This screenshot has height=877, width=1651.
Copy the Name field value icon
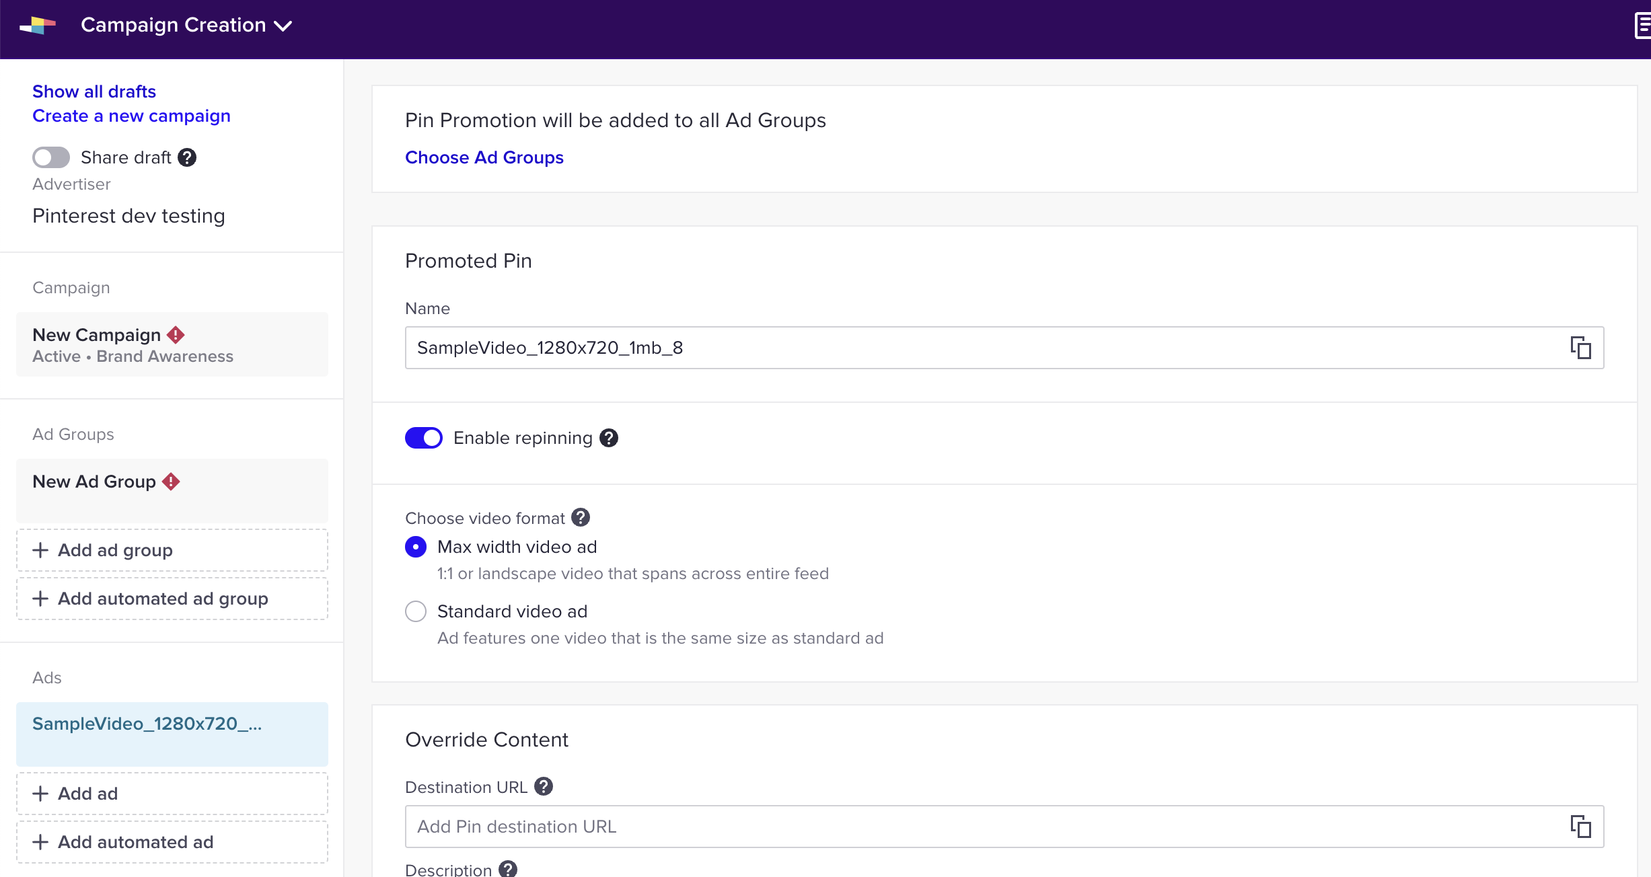click(x=1580, y=348)
